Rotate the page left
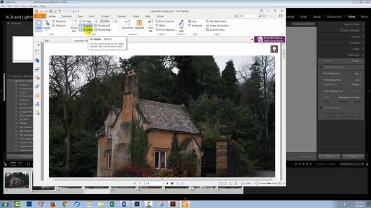The height and width of the screenshot is (208, 371). click(102, 25)
